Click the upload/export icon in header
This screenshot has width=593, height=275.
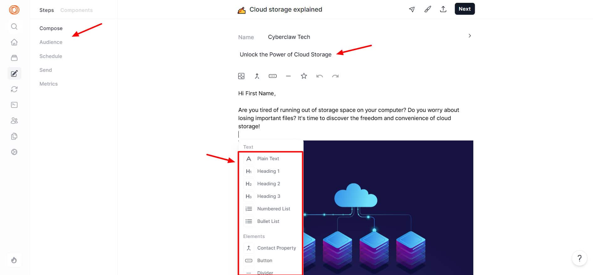coord(443,9)
